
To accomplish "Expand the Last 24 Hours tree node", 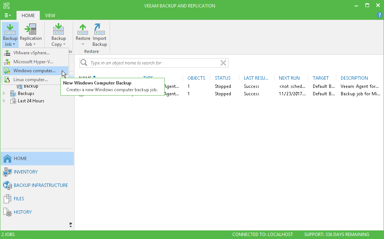I will (4, 101).
